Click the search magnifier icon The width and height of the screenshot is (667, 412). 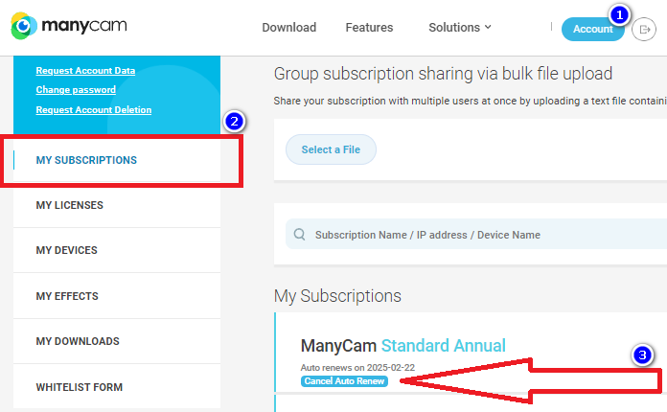[300, 235]
